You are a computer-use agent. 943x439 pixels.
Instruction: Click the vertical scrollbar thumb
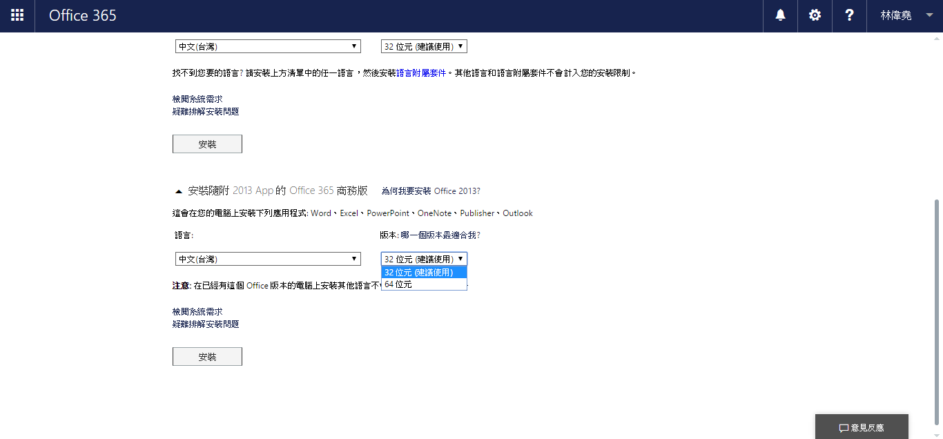click(x=937, y=311)
